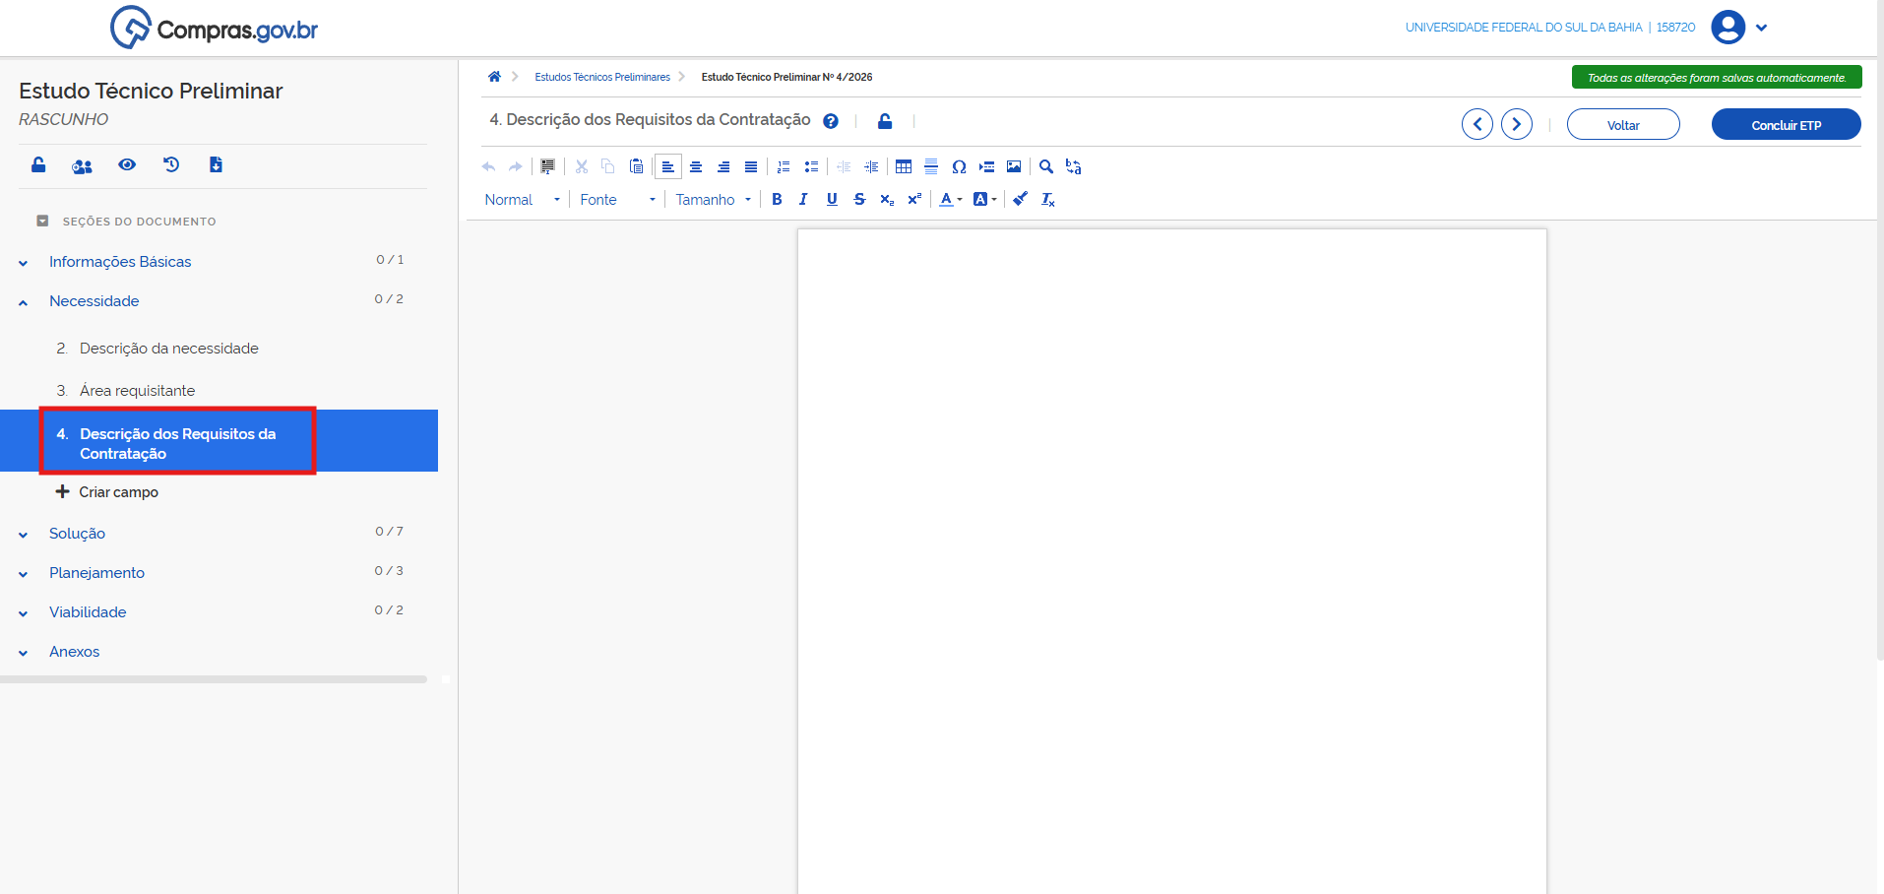Click the special character omega icon
This screenshot has width=1884, height=894.
click(959, 166)
